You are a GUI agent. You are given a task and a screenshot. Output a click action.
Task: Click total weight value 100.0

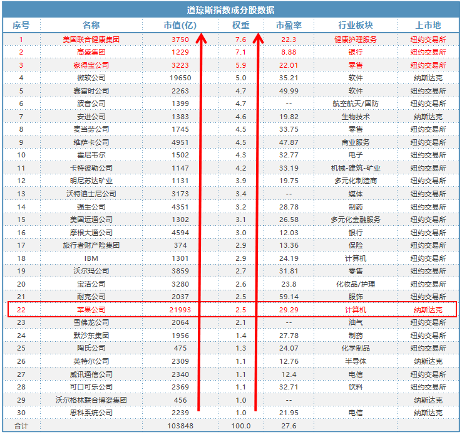click(x=241, y=426)
